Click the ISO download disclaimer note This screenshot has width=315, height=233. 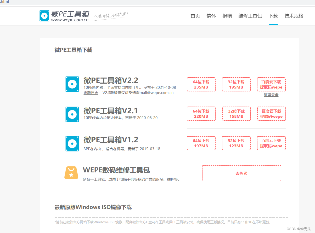pos(164,222)
